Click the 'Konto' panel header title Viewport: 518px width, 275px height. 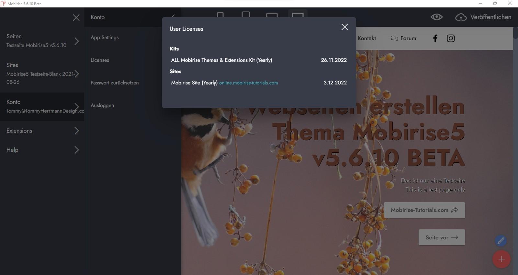click(x=97, y=17)
